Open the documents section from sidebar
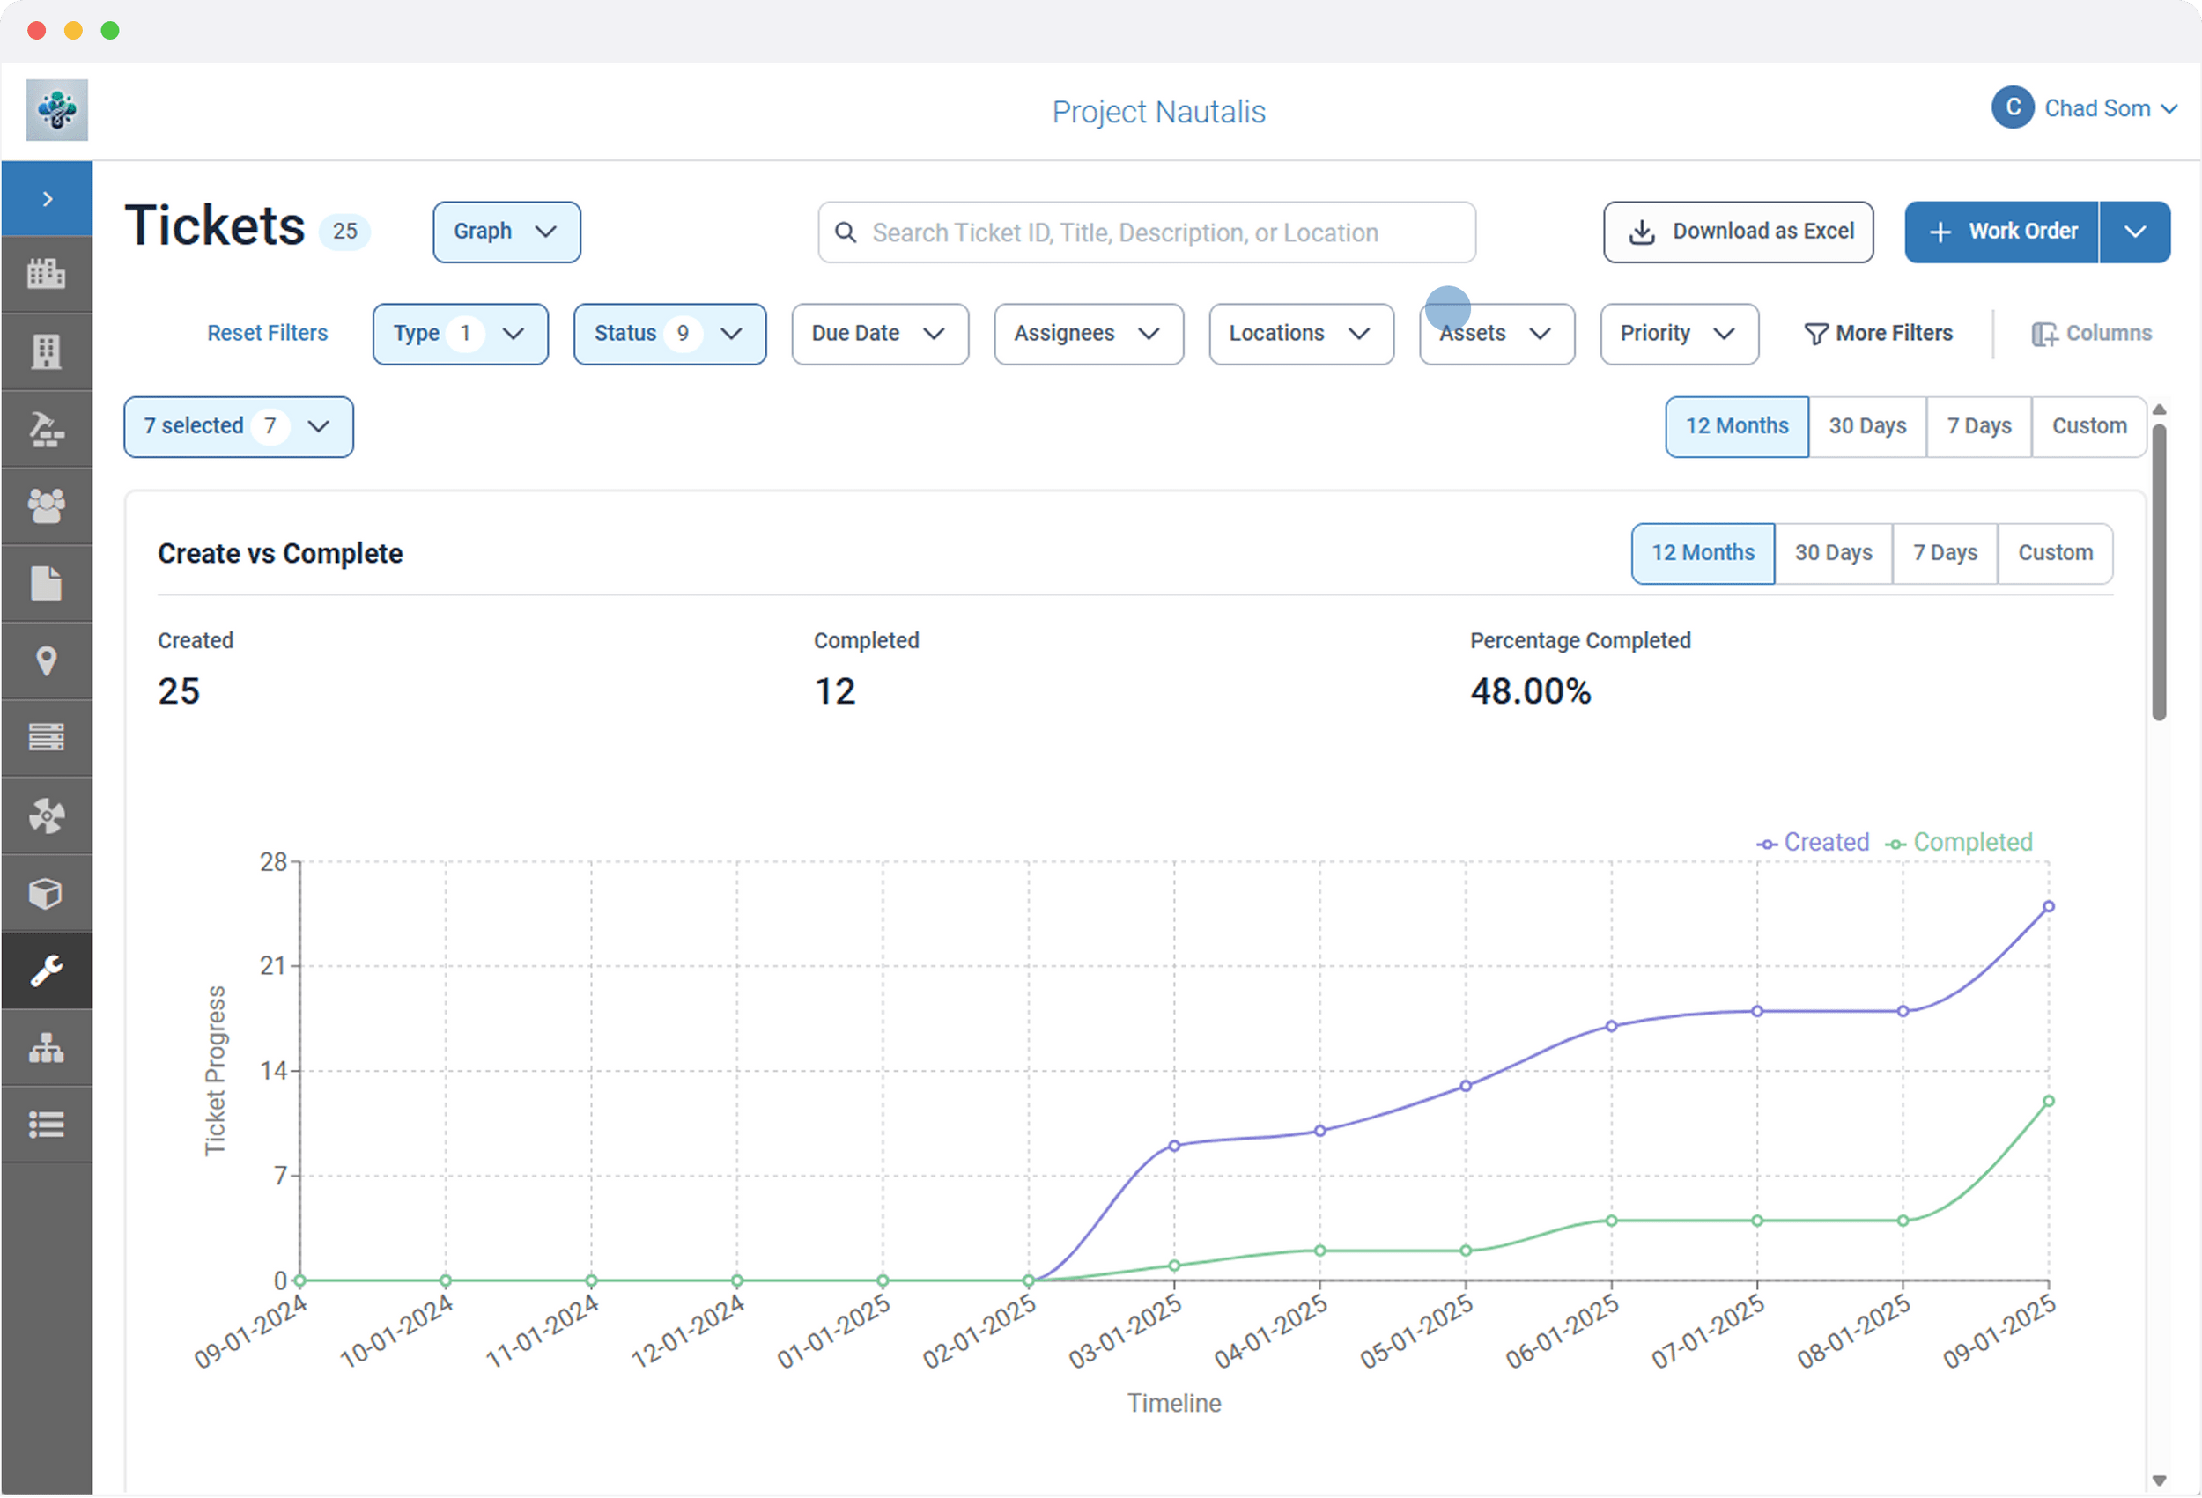 click(48, 584)
